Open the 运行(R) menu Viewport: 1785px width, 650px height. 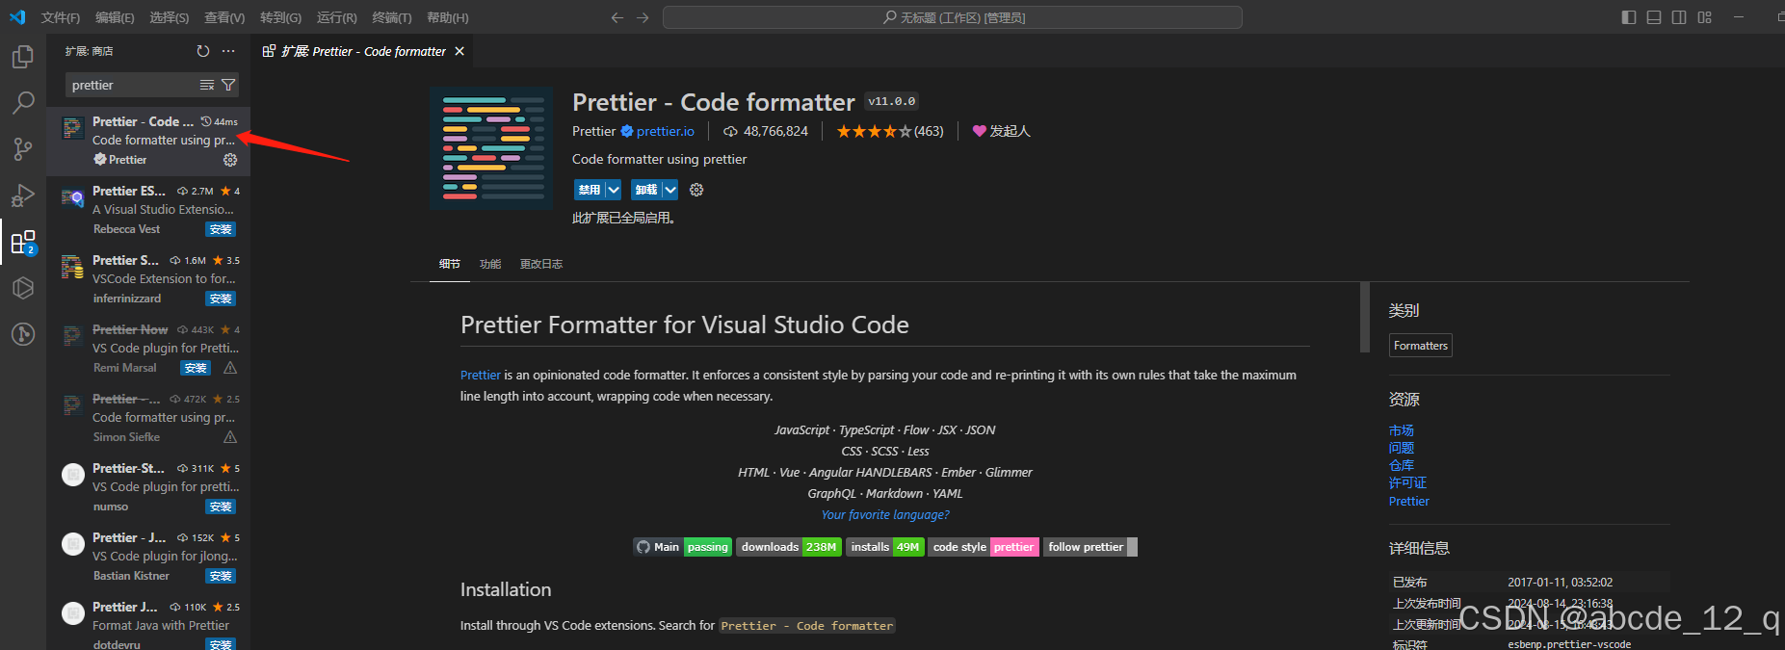[x=336, y=17]
